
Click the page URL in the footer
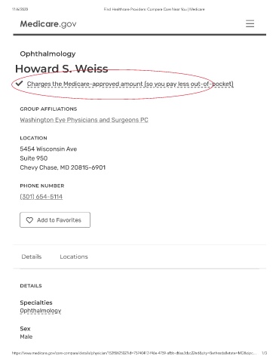click(134, 353)
